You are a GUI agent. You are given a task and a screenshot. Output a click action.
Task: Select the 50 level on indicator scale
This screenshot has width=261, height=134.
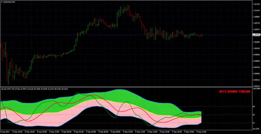(254, 115)
